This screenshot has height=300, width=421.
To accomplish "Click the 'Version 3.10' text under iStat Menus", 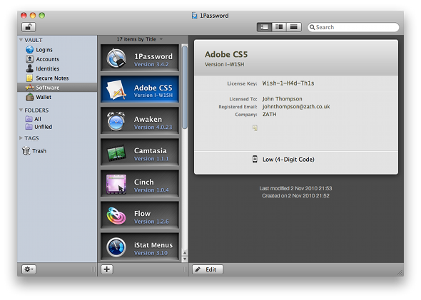I will tap(151, 253).
